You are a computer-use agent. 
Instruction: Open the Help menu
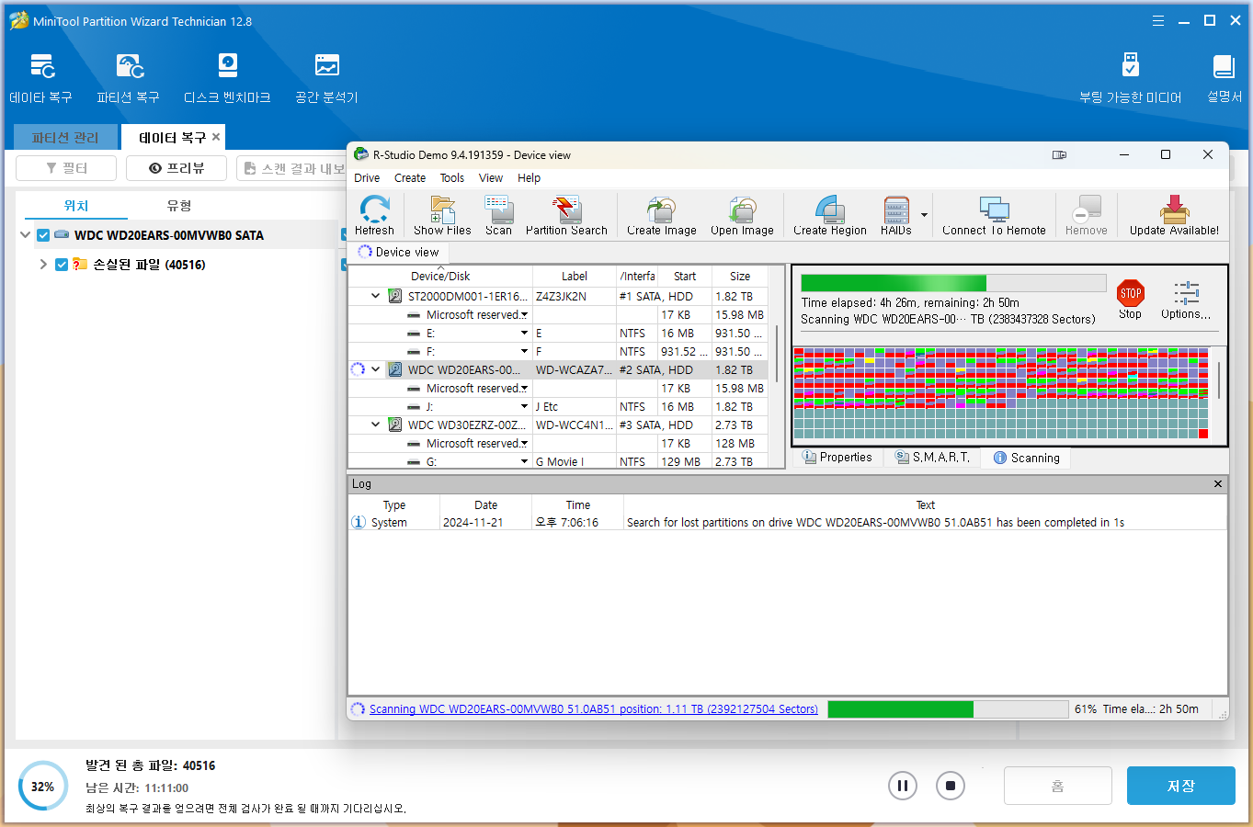529,178
